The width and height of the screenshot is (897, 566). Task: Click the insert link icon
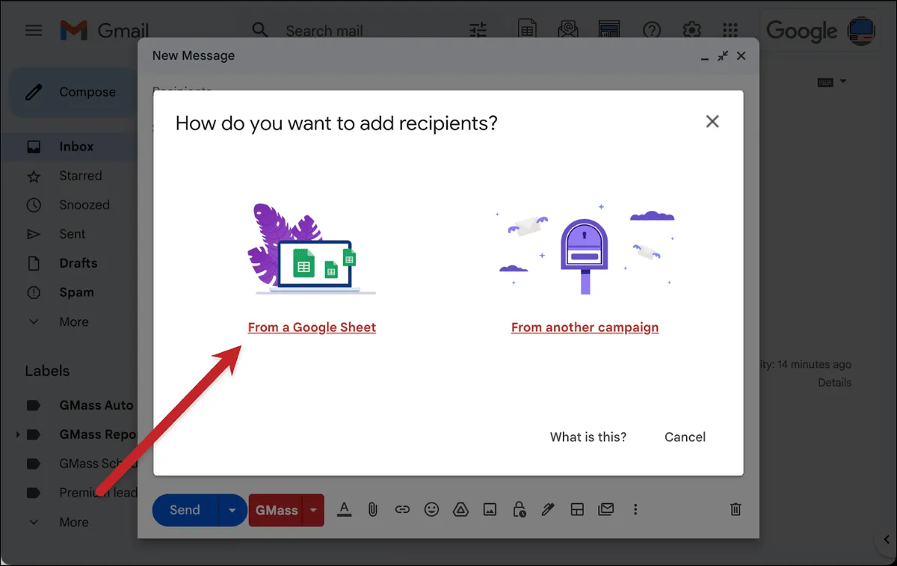[402, 509]
